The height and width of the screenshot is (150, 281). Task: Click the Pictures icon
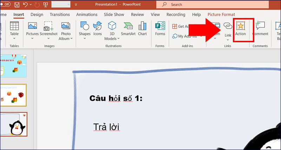coord(32,26)
